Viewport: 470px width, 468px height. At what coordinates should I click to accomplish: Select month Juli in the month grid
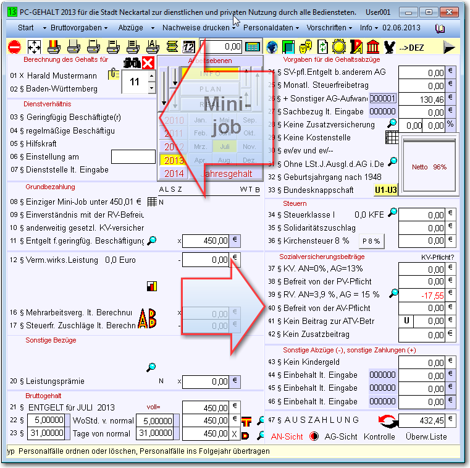point(225,147)
